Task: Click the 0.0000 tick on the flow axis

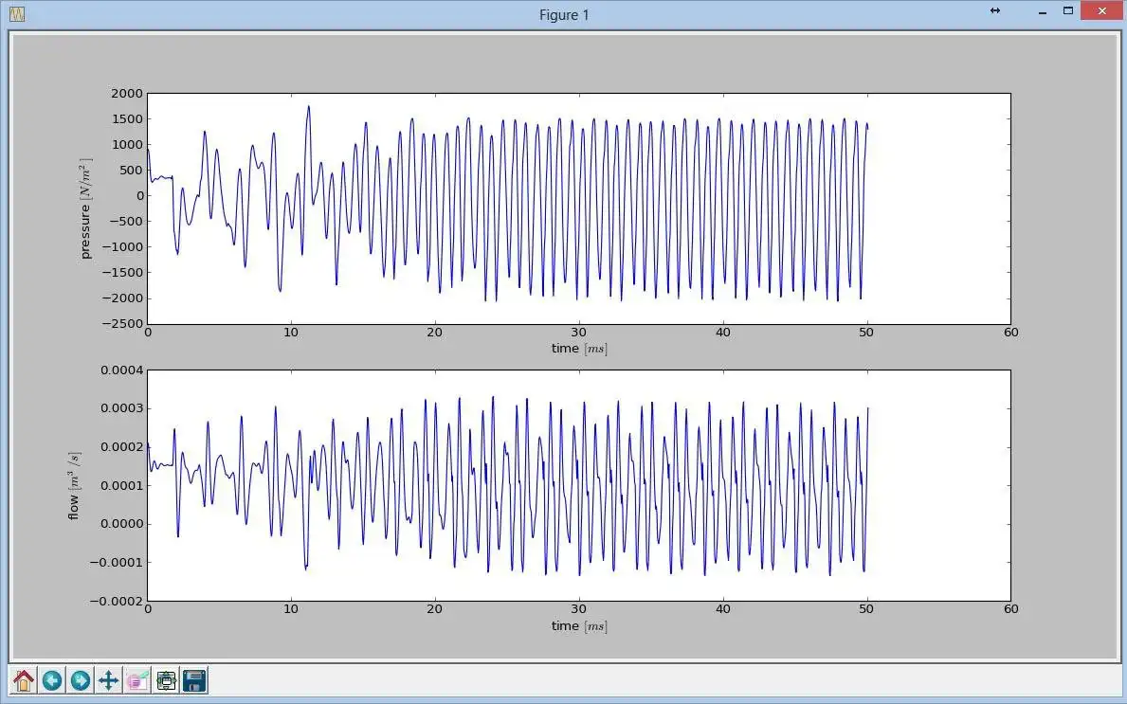Action: [x=120, y=524]
